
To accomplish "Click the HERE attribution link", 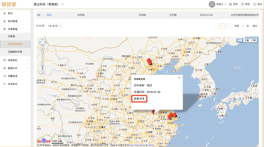I will pos(151,145).
